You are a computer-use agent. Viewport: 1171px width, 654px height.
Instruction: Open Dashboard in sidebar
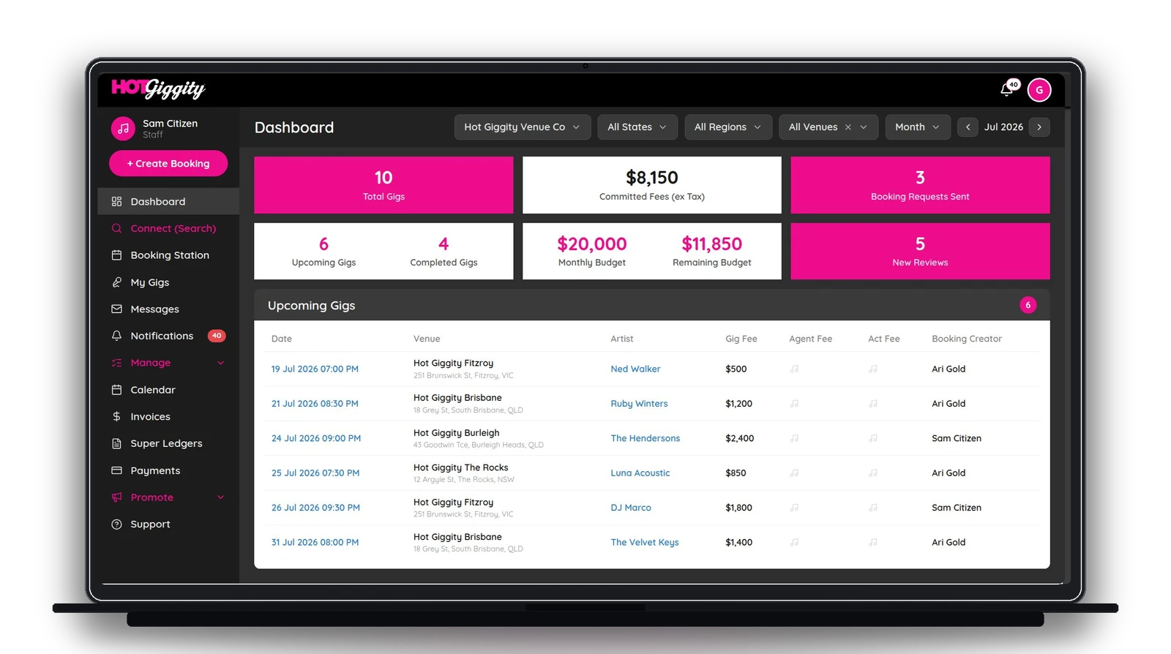tap(168, 201)
